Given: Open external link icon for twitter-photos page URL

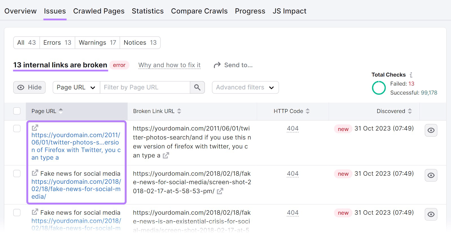Looking at the screenshot, I should click(35, 128).
